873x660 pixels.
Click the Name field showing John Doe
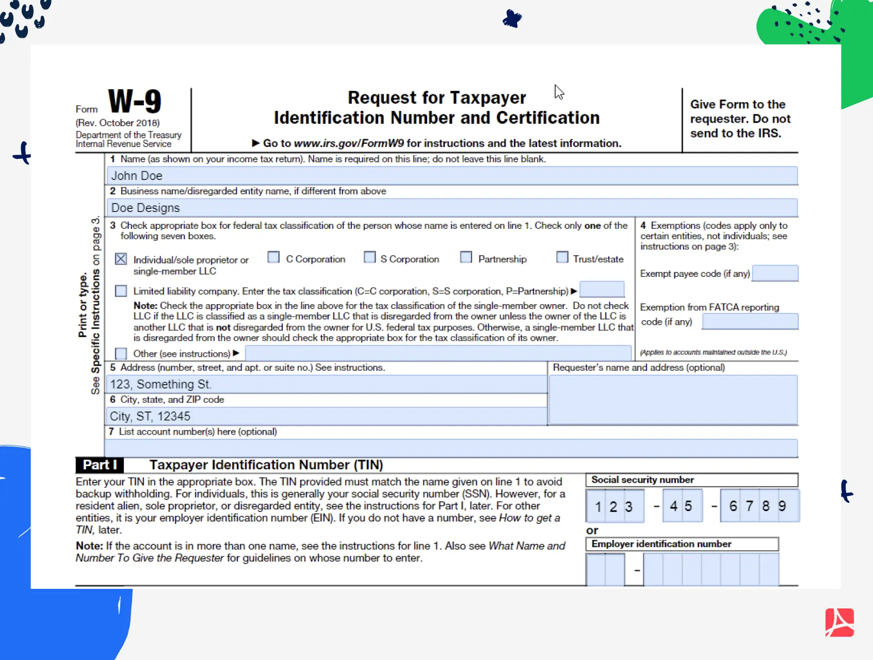pos(451,175)
